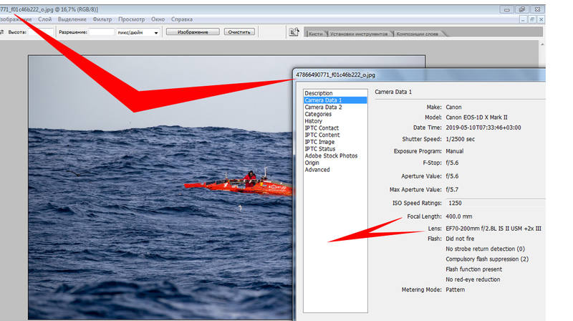
Task: Click the scroll up arrow of document window
Action: pos(542,44)
